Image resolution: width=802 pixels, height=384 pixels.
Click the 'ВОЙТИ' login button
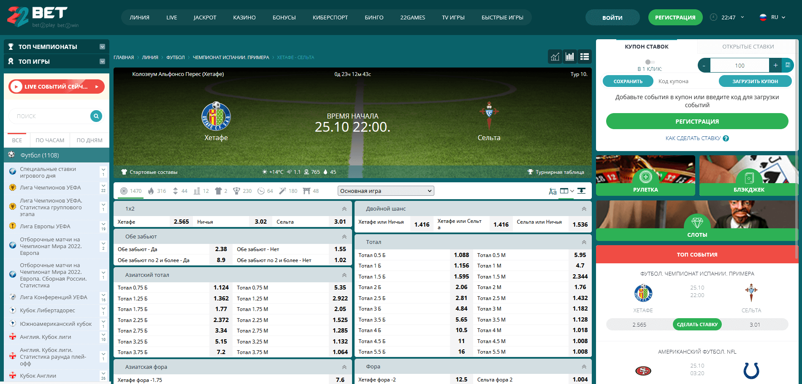[x=612, y=18]
